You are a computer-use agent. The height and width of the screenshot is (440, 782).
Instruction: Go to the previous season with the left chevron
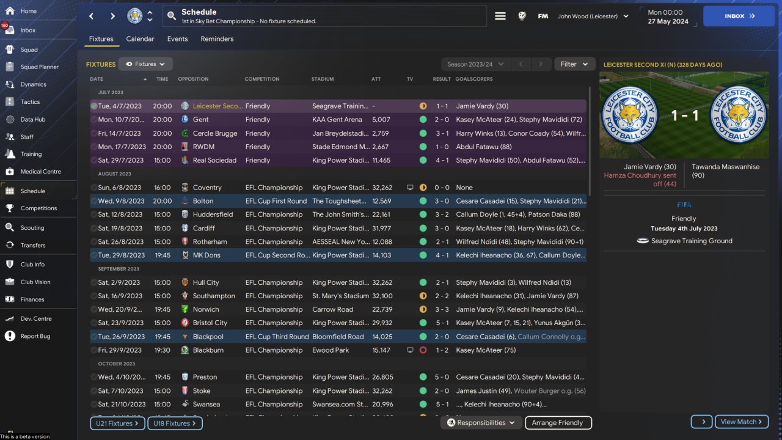(521, 64)
